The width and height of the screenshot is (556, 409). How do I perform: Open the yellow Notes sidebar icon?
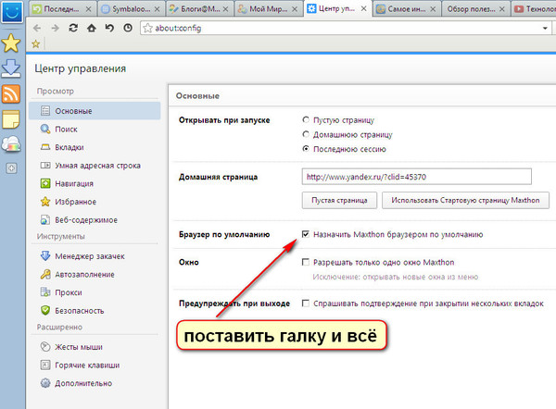click(x=12, y=118)
